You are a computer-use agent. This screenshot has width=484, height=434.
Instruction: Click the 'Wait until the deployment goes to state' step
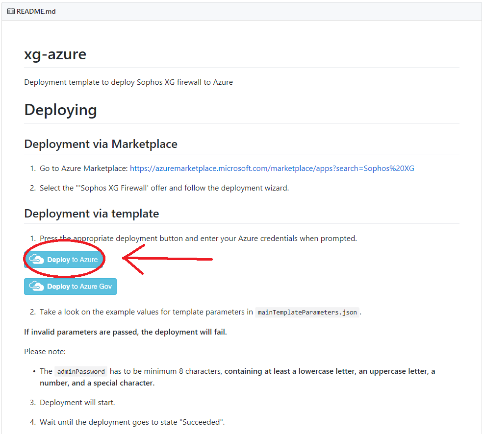coord(132,422)
